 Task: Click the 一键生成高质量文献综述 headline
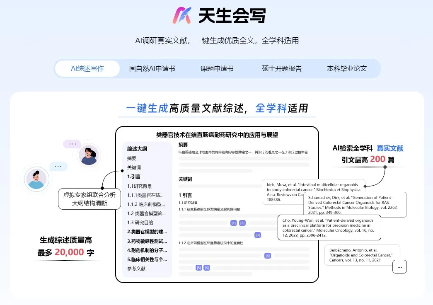point(186,108)
